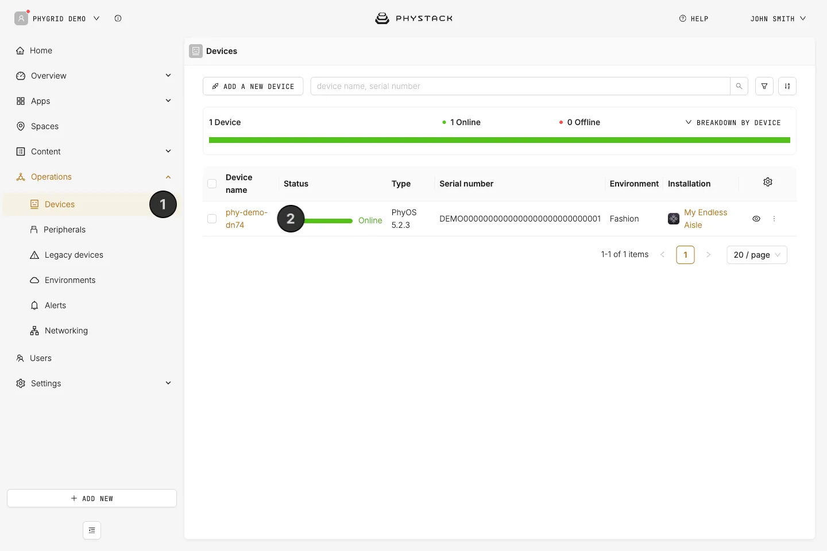Open the My Endless Aisle installation link
827x551 pixels.
pyautogui.click(x=706, y=219)
